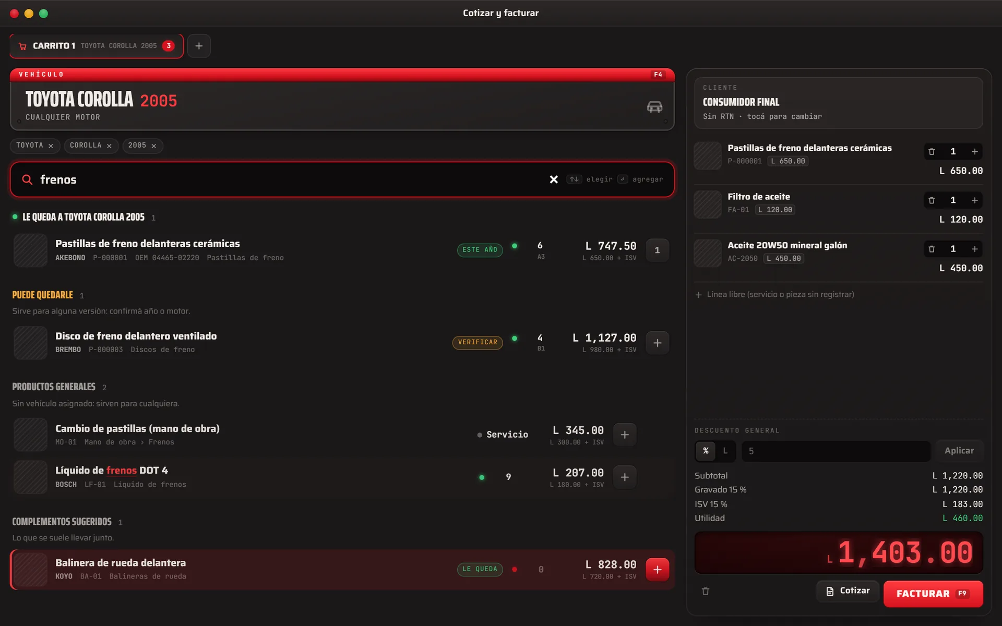The width and height of the screenshot is (1002, 626).
Task: Click the total amount 1,403.00 display
Action: pyautogui.click(x=838, y=553)
